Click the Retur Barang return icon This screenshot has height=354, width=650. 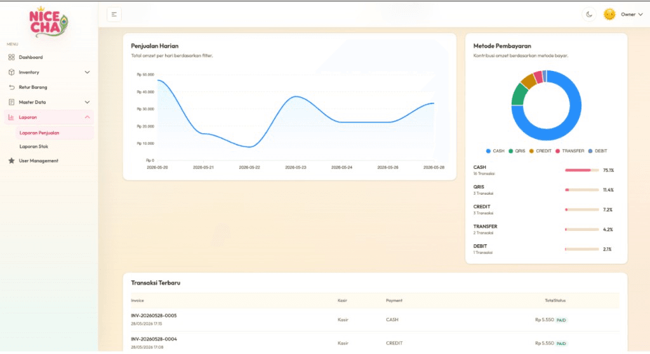[x=11, y=87]
